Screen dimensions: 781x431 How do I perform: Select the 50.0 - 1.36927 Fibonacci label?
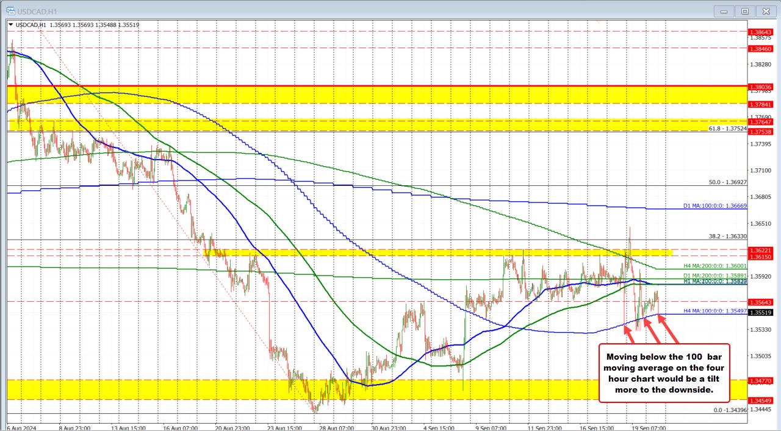click(727, 182)
